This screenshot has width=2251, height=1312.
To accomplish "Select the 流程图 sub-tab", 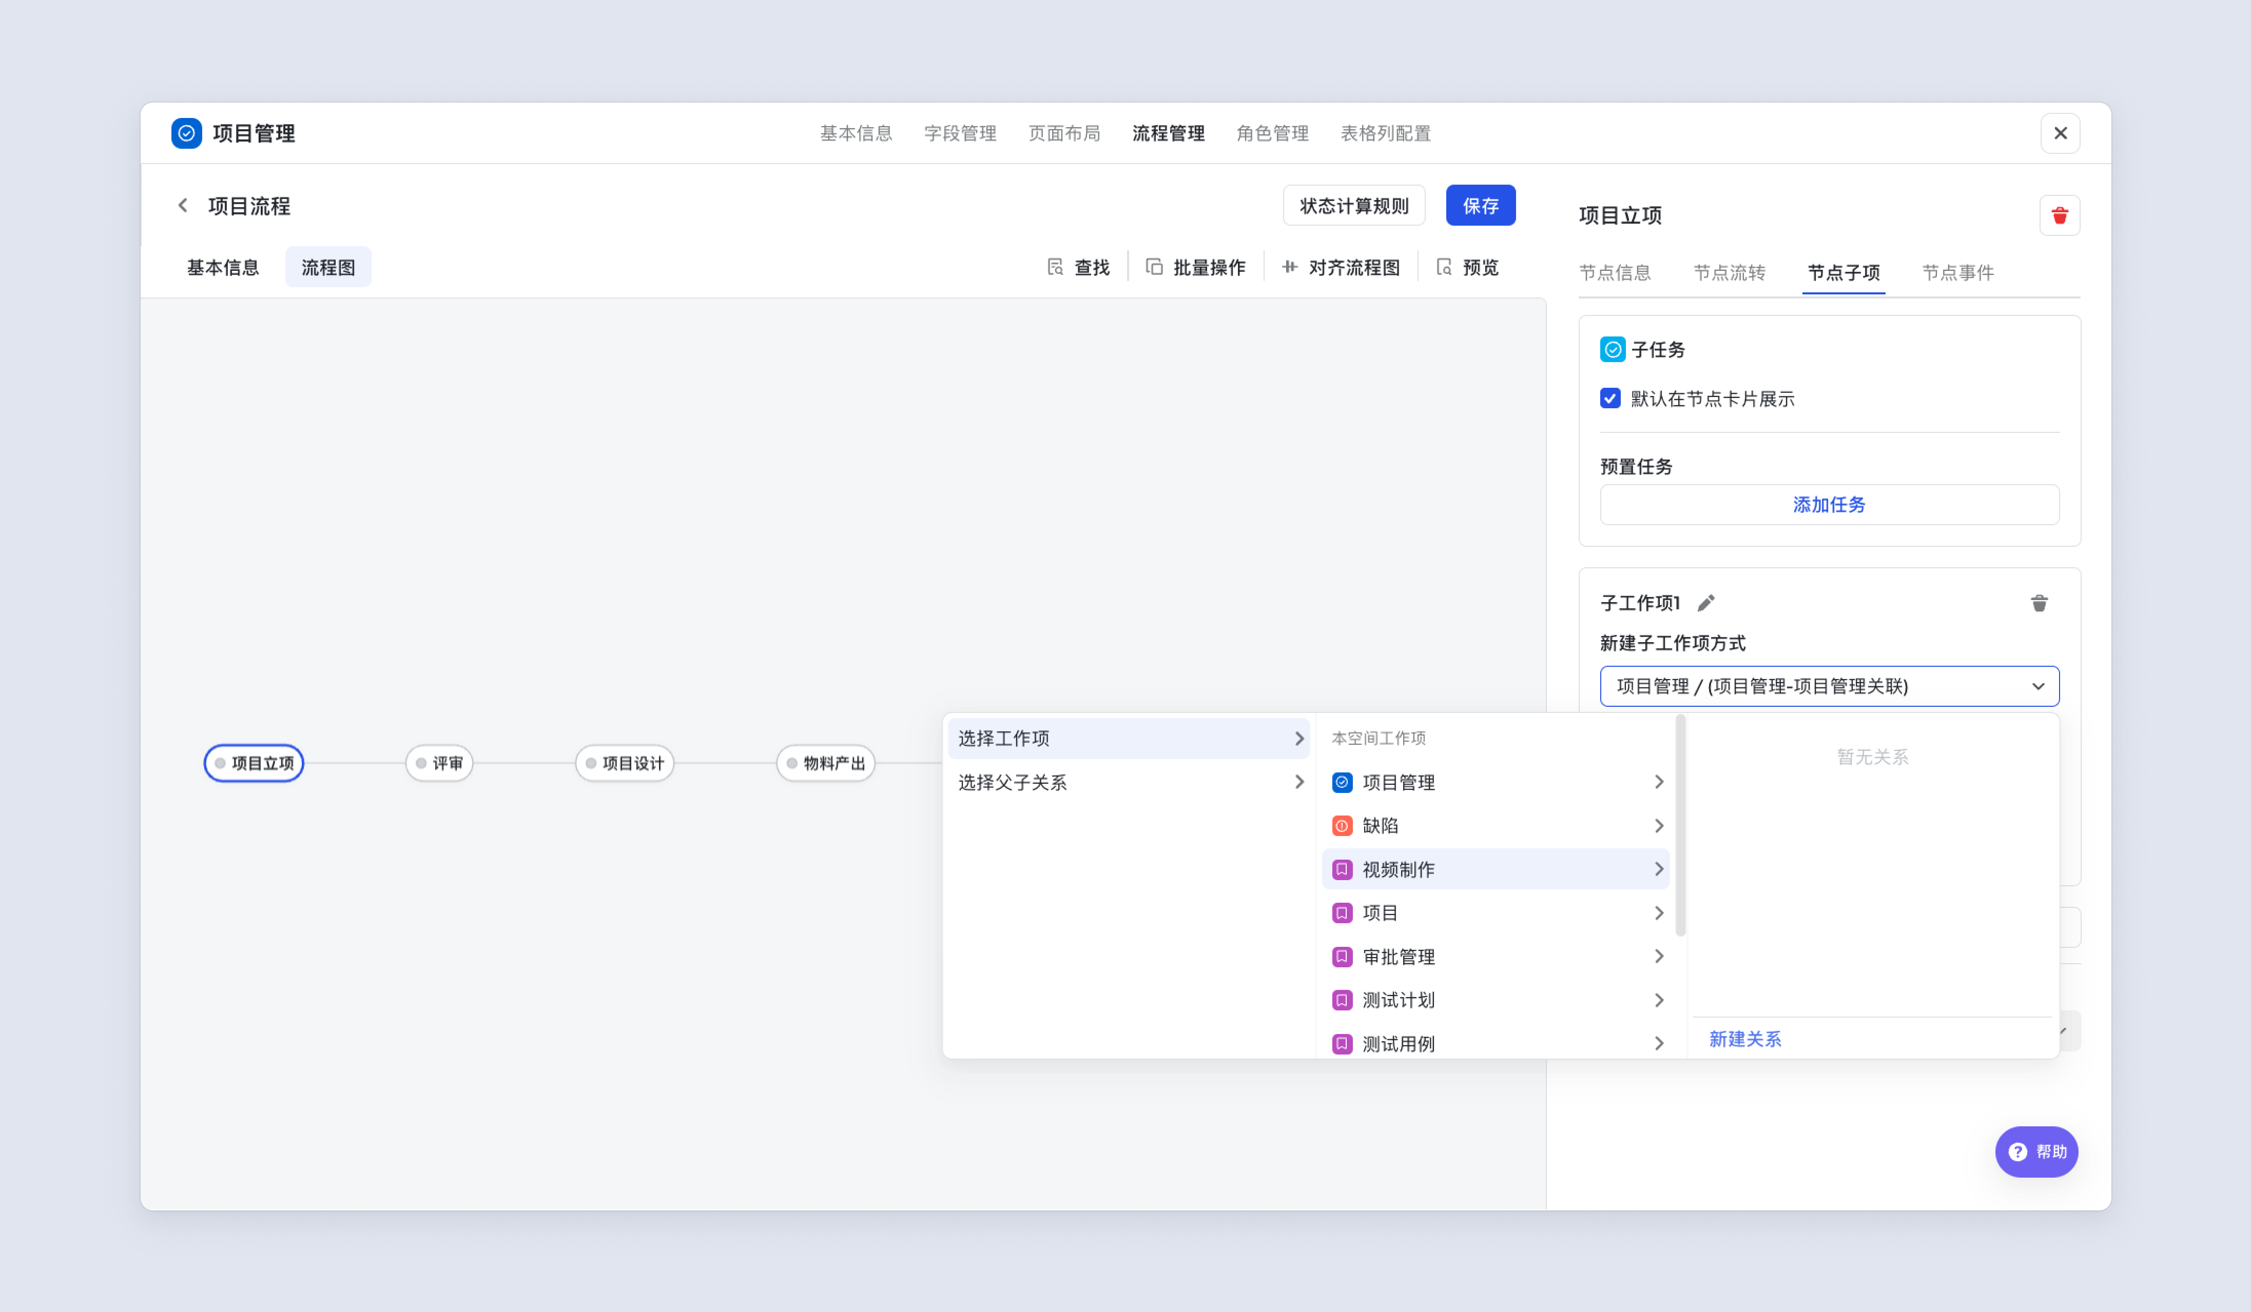I will pyautogui.click(x=328, y=267).
